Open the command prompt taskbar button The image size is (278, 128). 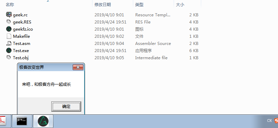click(22, 121)
